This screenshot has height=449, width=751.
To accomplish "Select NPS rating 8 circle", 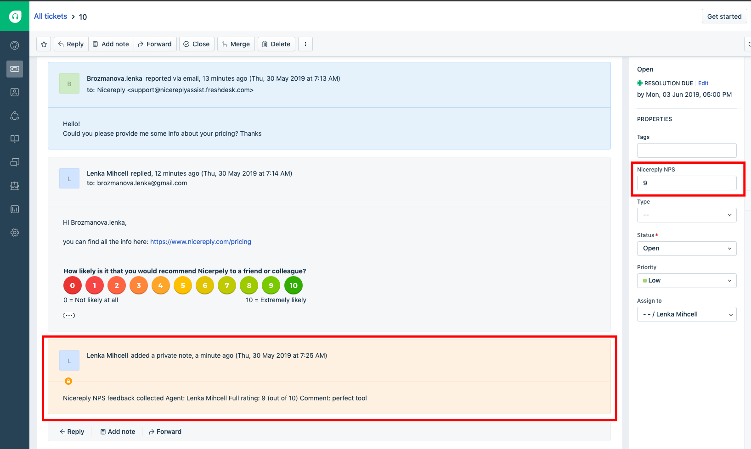I will click(249, 285).
